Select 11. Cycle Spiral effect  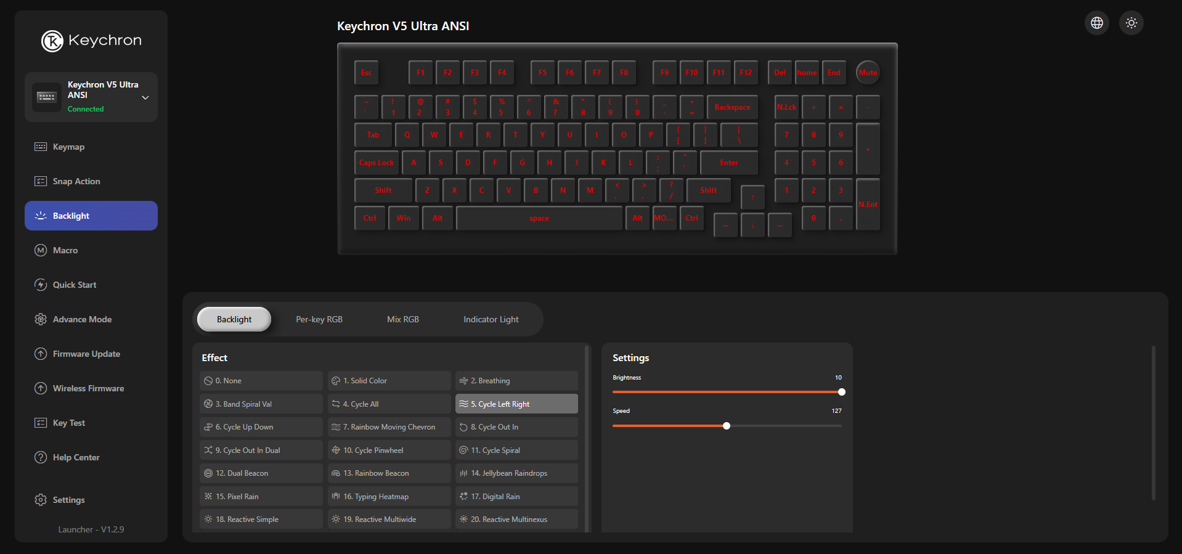tap(516, 450)
